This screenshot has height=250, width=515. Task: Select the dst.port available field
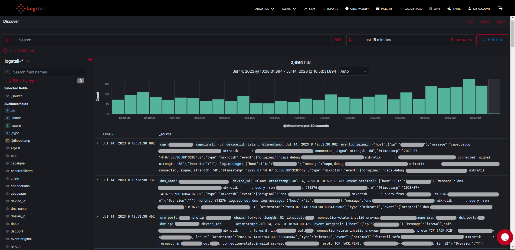(x=17, y=231)
